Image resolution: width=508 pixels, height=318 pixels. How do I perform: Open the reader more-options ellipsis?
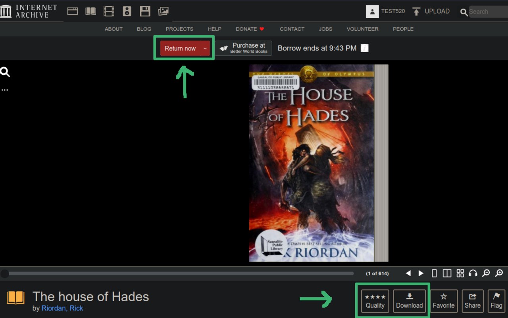coord(5,90)
